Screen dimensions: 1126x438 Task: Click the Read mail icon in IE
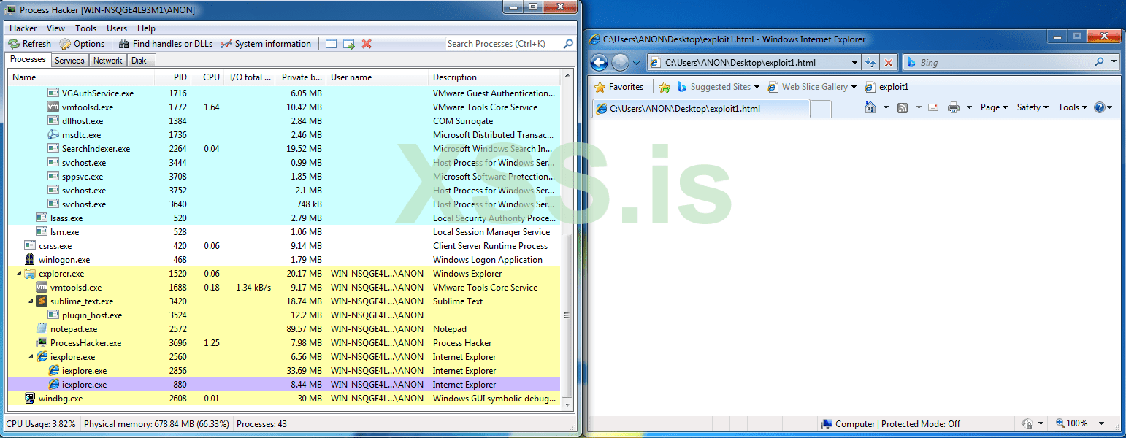point(933,107)
